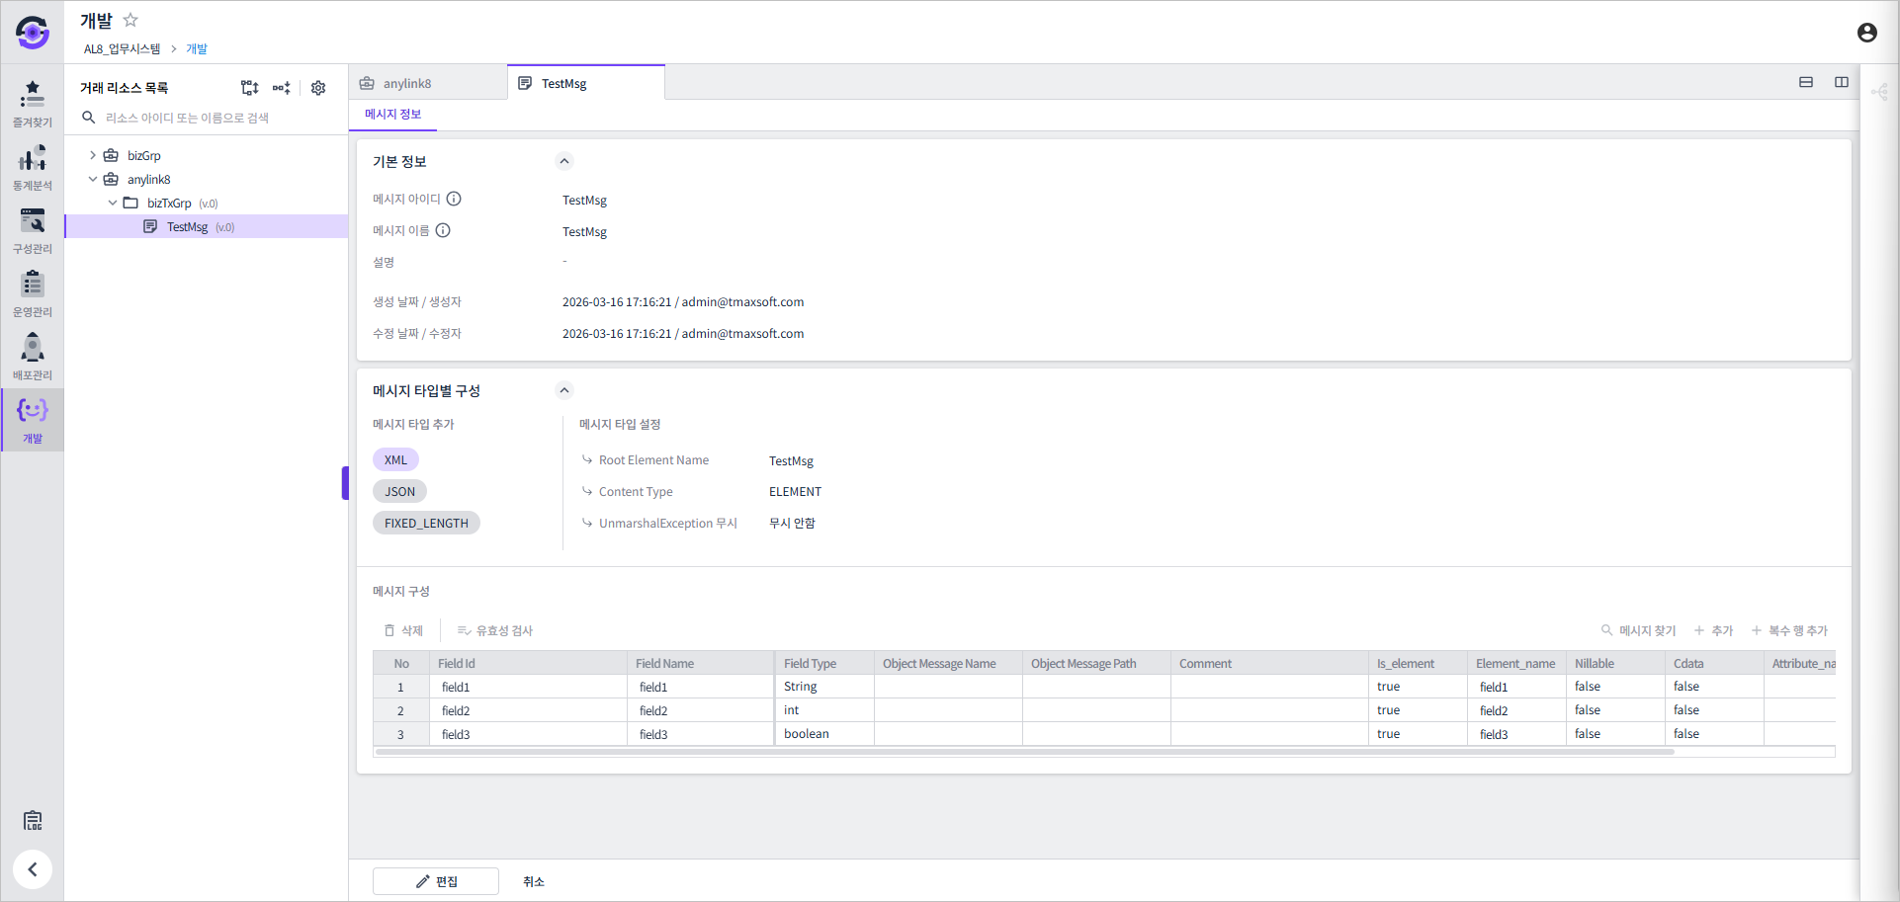The image size is (1900, 902).
Task: Collapse the bizTxGrp folder node
Action: pyautogui.click(x=113, y=203)
